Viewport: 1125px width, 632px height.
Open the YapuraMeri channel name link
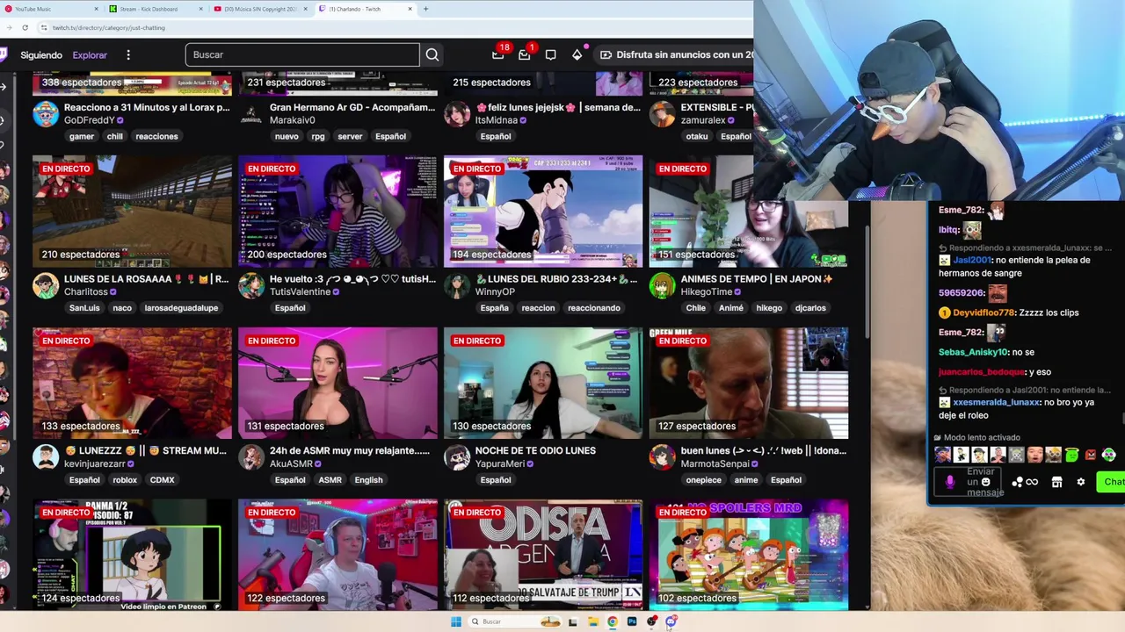tap(499, 463)
